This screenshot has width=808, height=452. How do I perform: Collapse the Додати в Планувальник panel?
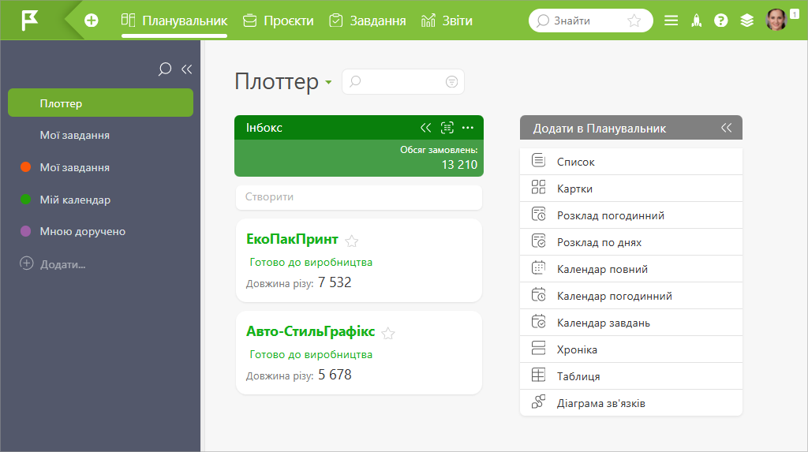coord(726,127)
